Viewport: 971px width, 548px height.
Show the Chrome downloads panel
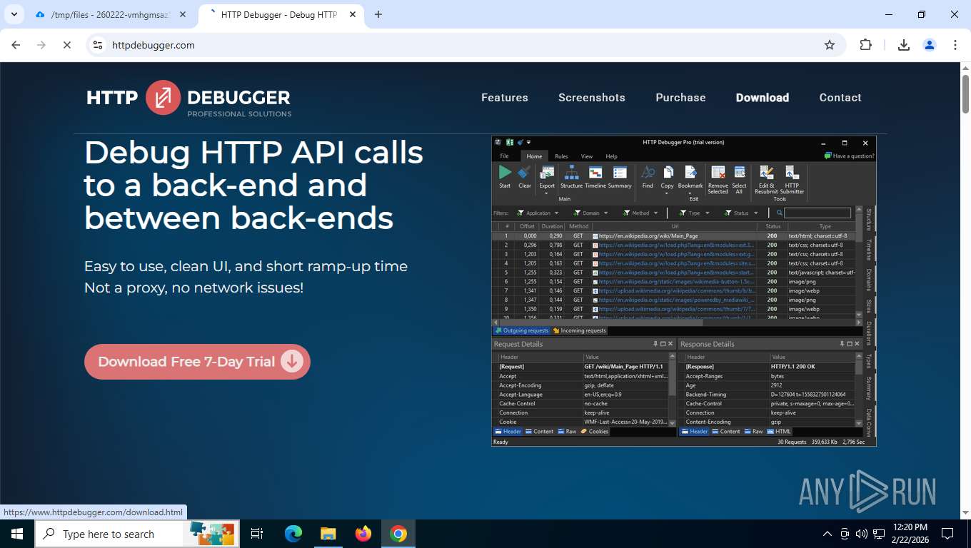click(903, 45)
